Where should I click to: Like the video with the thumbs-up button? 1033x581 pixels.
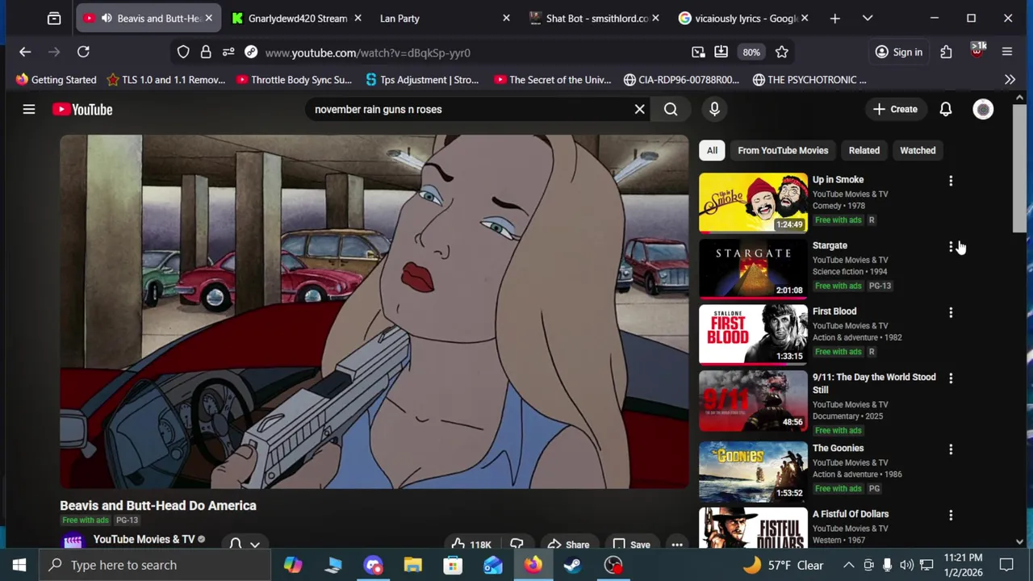point(470,545)
